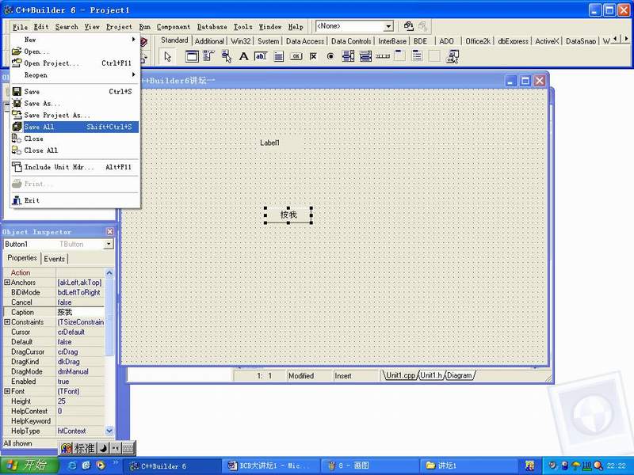The image size is (634, 475).
Task: Open the Data Controls palette tab
Action: click(x=351, y=41)
